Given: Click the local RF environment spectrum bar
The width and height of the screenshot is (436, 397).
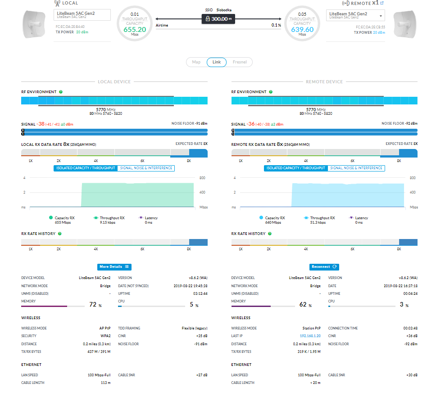Looking at the screenshot, I should tap(114, 100).
